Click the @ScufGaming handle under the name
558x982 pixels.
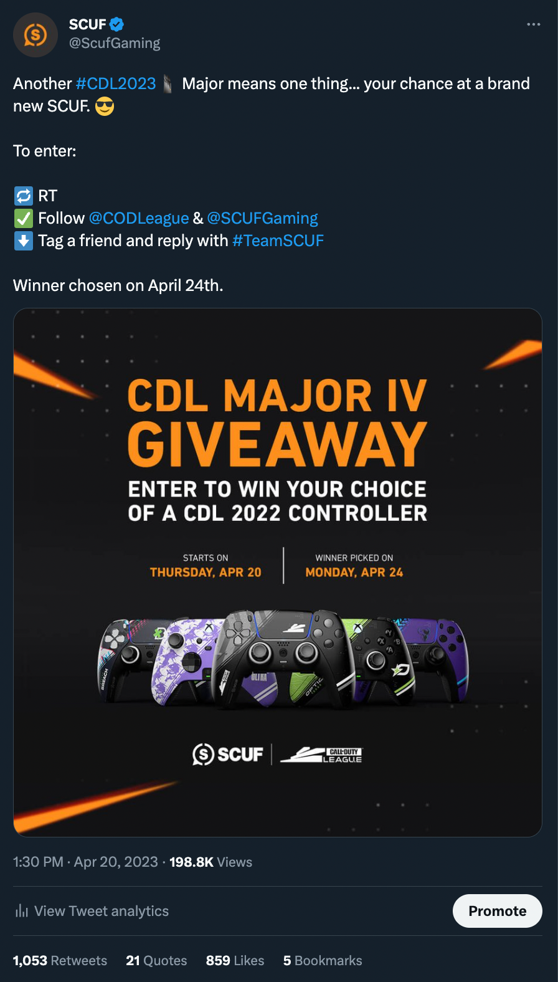(115, 43)
